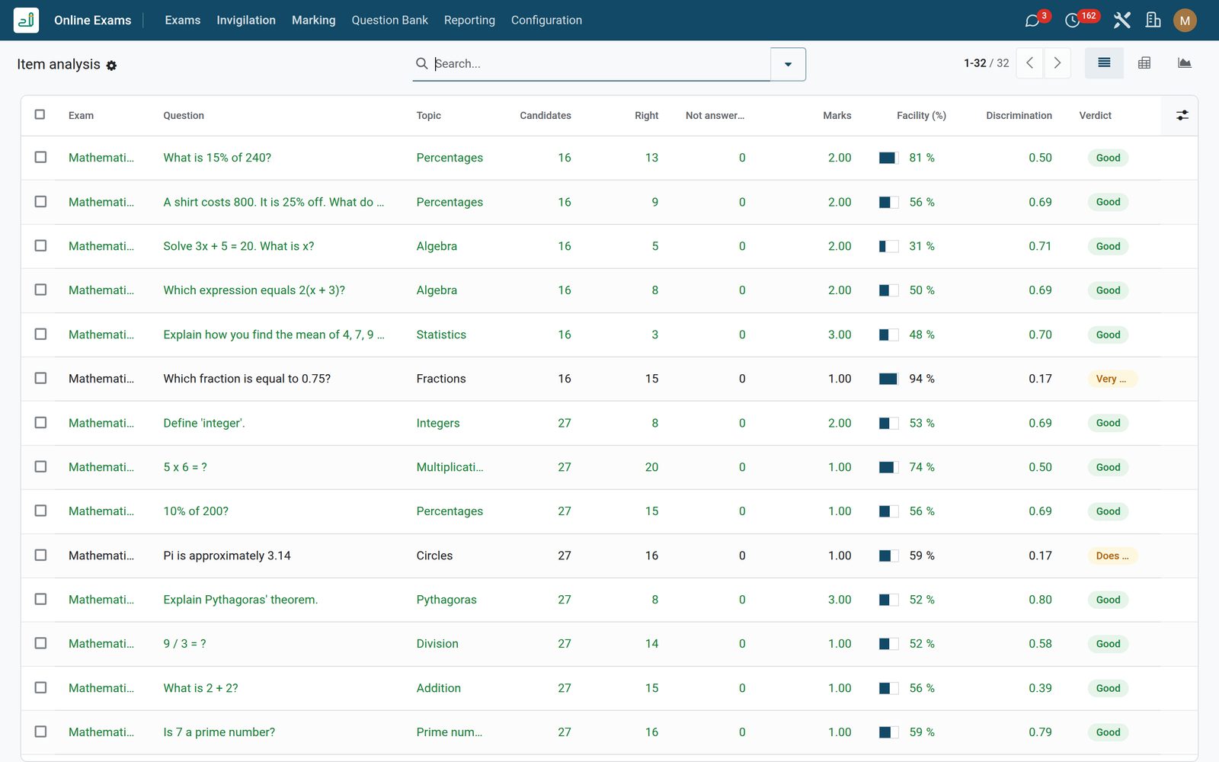Click the 'Does ...' verdict badge
This screenshot has width=1219, height=762.
[1112, 555]
